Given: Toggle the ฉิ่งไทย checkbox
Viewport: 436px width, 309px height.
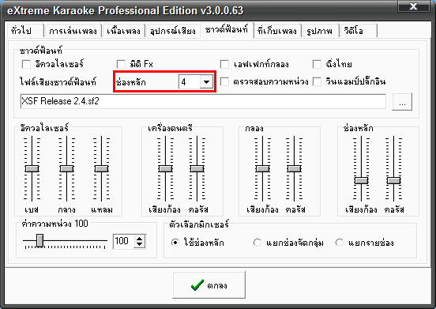Looking at the screenshot, I should tap(317, 64).
